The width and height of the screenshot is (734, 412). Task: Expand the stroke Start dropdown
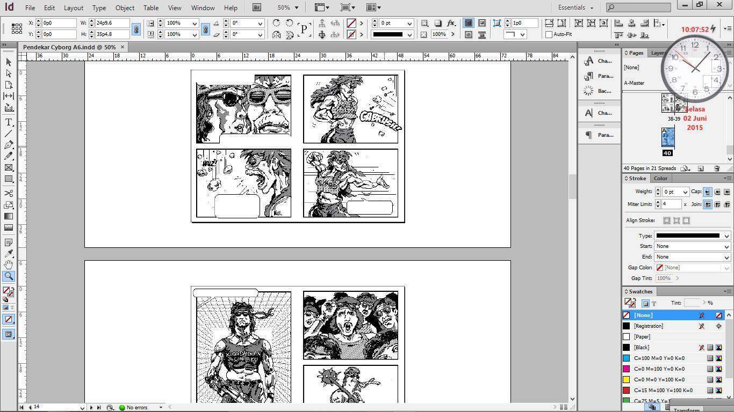click(x=692, y=246)
